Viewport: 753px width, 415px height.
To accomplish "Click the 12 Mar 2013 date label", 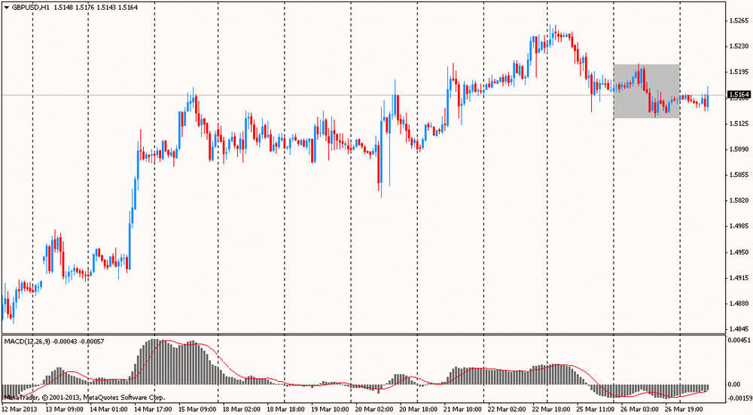I will click(20, 409).
